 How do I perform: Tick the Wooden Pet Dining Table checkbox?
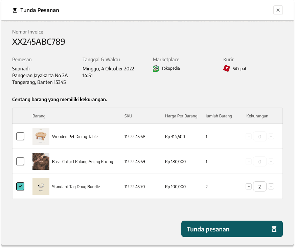tap(20, 136)
